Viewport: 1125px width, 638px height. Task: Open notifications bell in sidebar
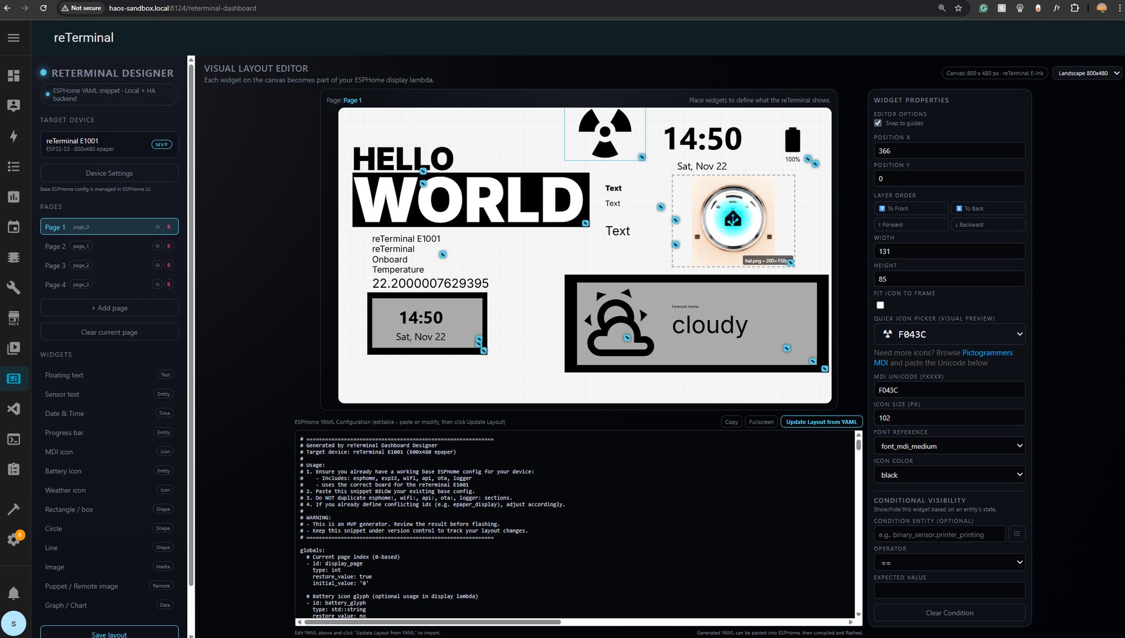coord(14,593)
